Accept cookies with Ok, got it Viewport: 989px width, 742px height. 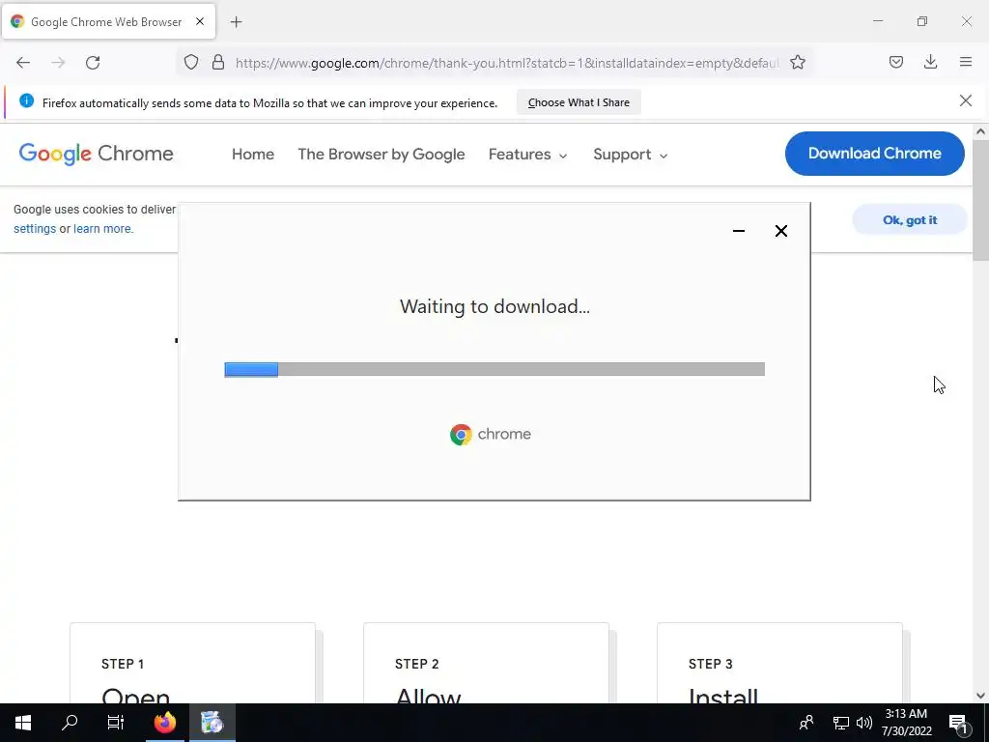point(910,219)
